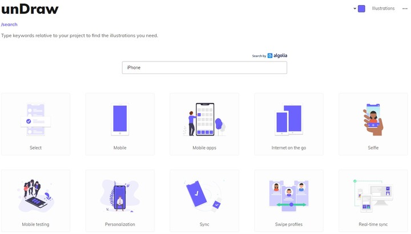
Task: Open the Algolia logo link
Action: [277, 55]
